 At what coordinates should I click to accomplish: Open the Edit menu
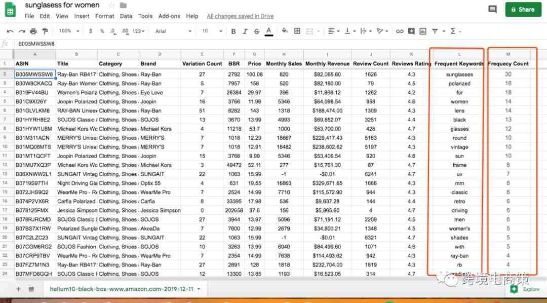(x=45, y=16)
